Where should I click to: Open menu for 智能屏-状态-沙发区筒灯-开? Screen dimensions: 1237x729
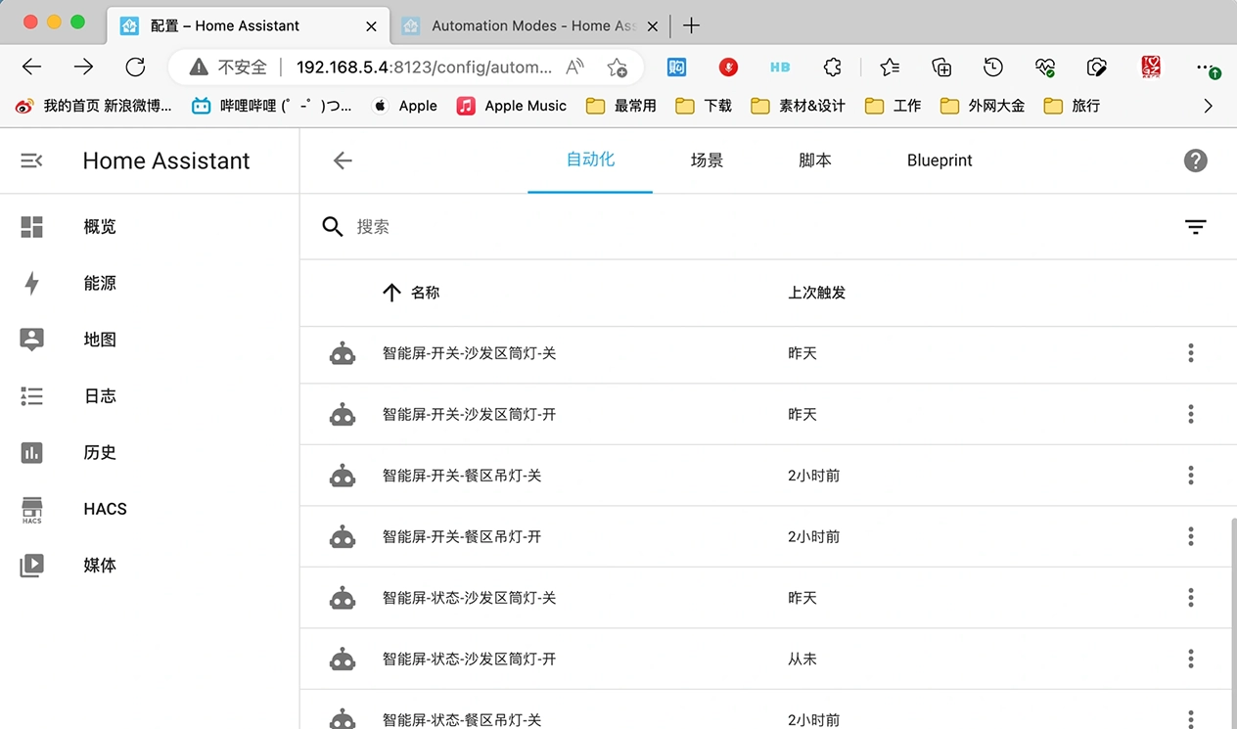(x=1190, y=659)
